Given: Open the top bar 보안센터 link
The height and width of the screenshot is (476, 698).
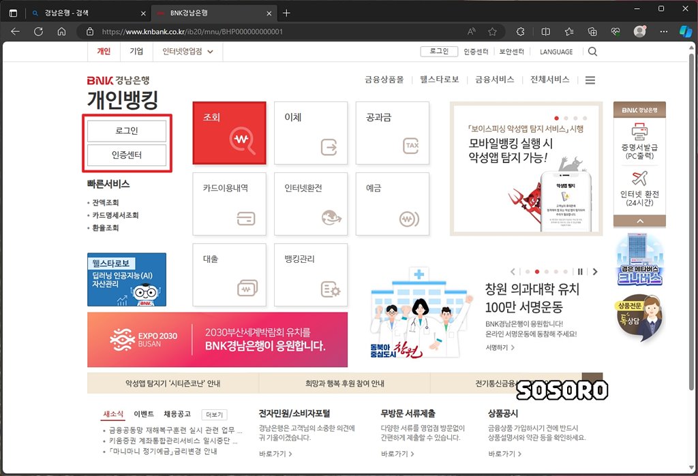Looking at the screenshot, I should click(511, 52).
